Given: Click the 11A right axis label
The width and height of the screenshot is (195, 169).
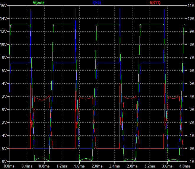Looking at the screenshot, I should (x=191, y=6).
